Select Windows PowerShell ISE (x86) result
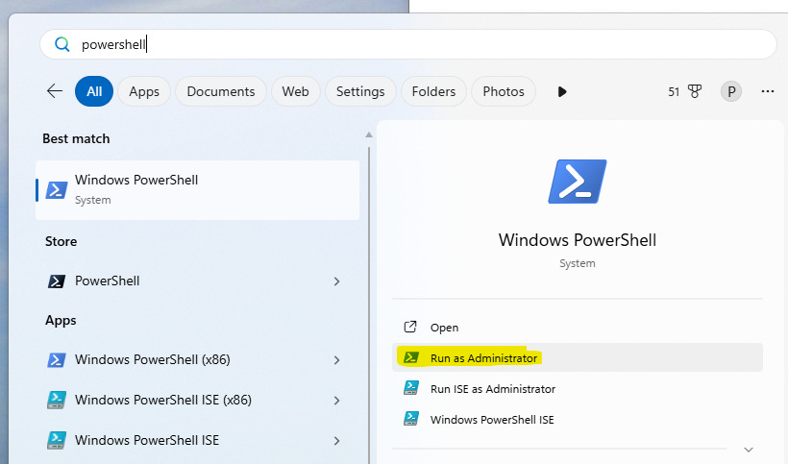788x464 pixels. click(197, 401)
